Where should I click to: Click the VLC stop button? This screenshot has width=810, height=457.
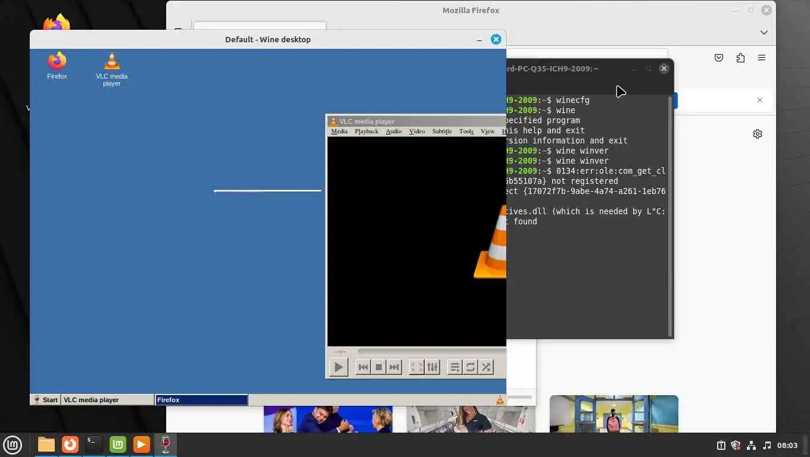click(x=378, y=367)
